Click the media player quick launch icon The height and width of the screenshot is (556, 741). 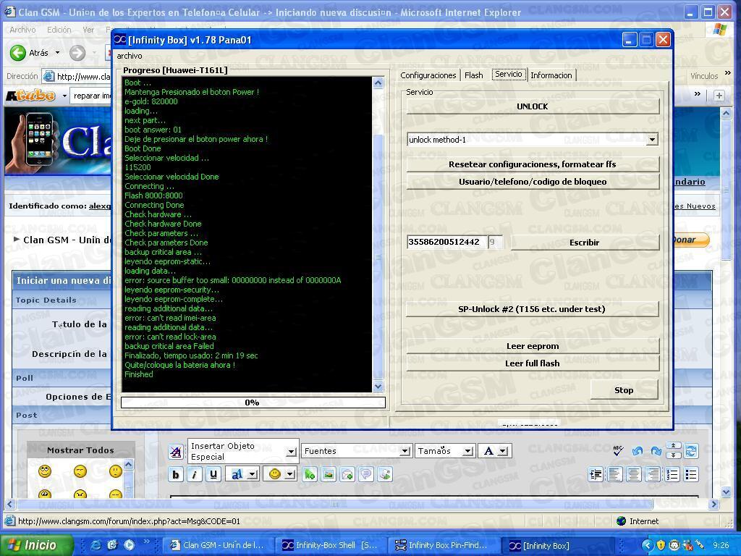click(129, 545)
